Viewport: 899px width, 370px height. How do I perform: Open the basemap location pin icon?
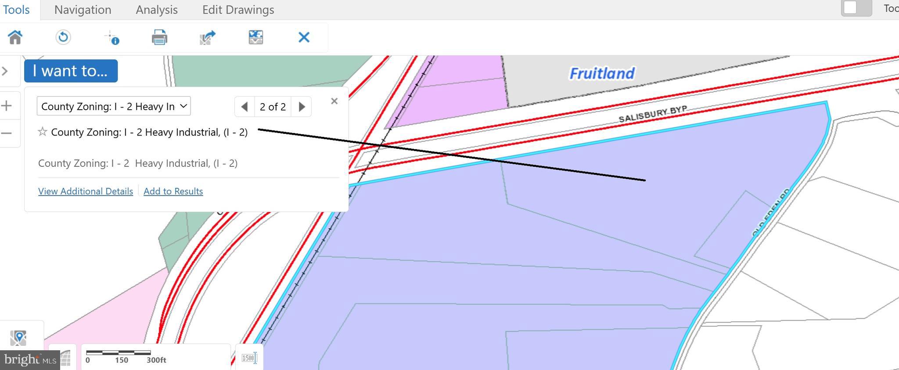point(18,338)
